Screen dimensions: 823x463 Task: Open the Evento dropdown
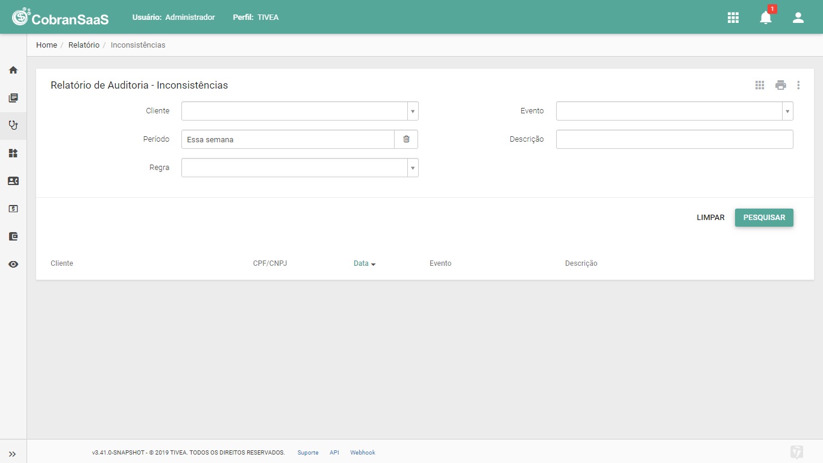click(675, 111)
